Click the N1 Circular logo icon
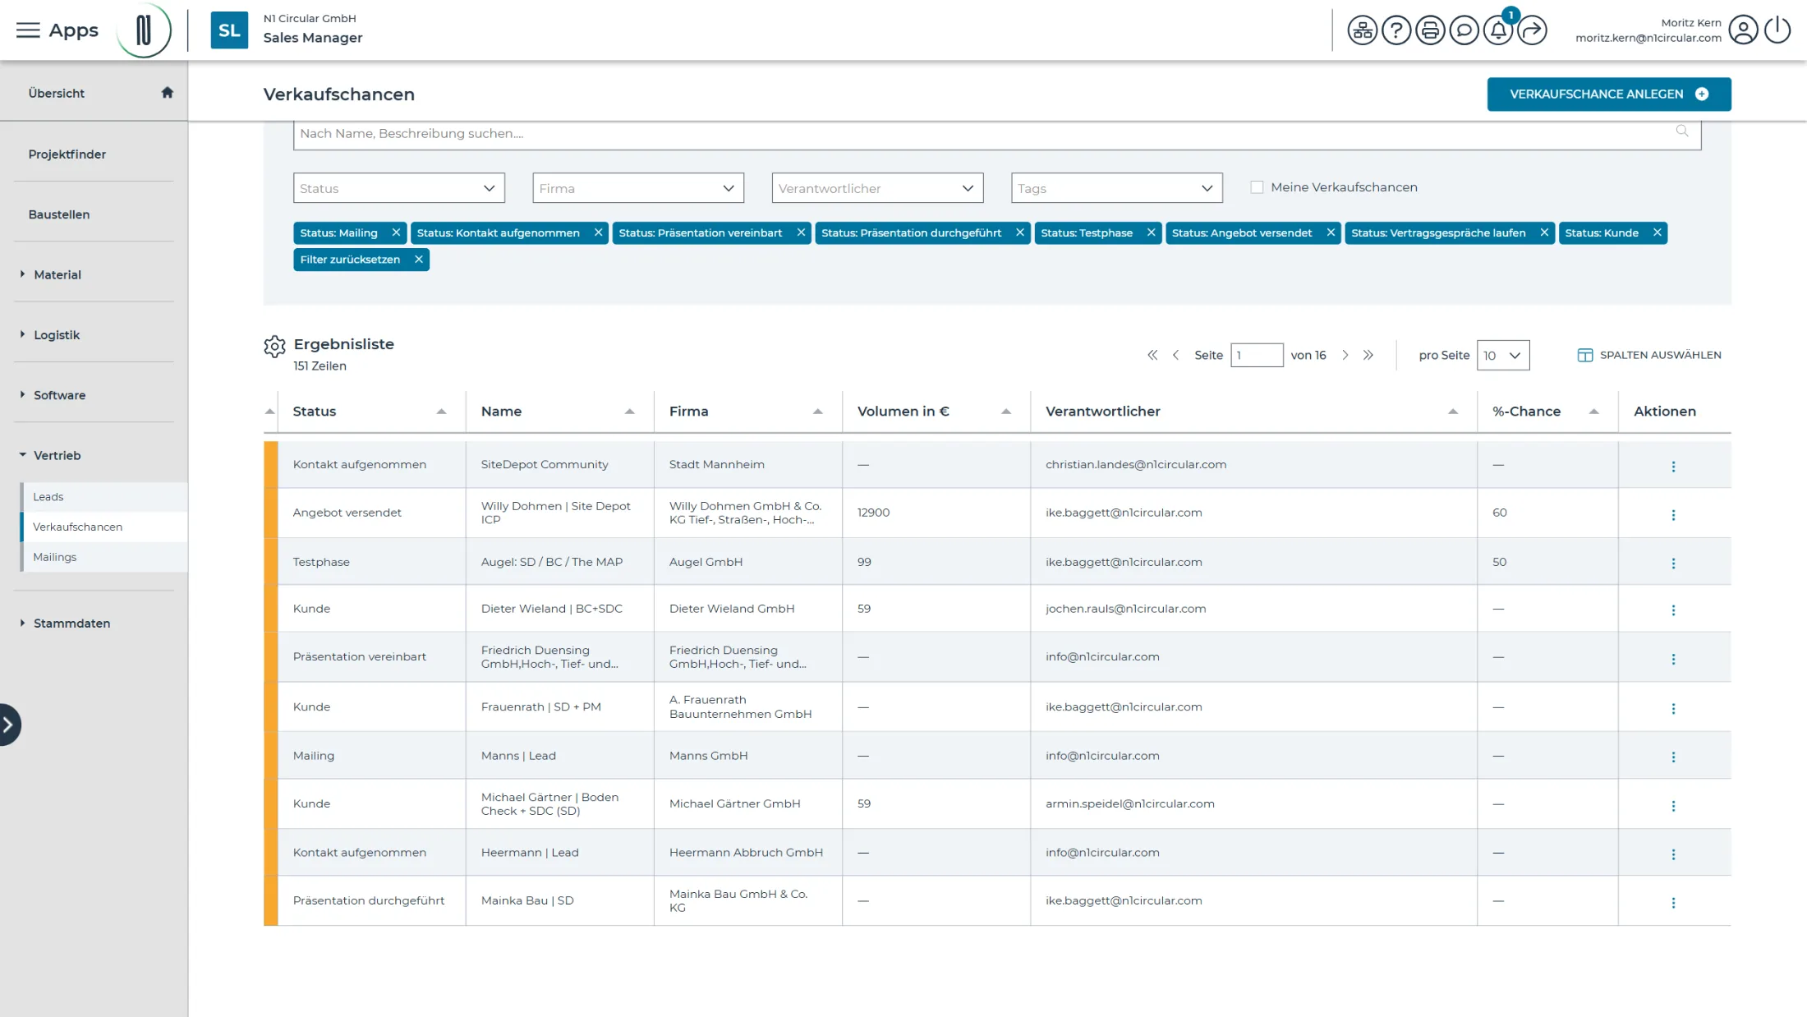Viewport: 1807px width, 1017px height. coord(144,30)
